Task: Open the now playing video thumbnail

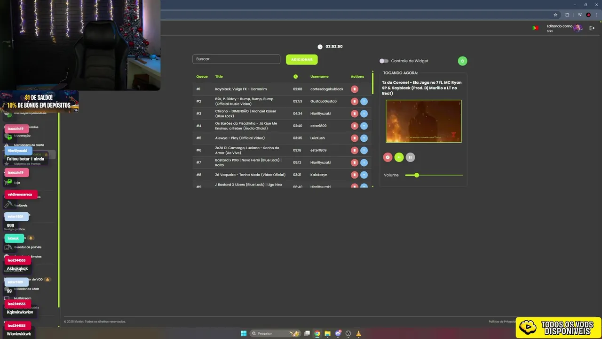Action: 423,121
